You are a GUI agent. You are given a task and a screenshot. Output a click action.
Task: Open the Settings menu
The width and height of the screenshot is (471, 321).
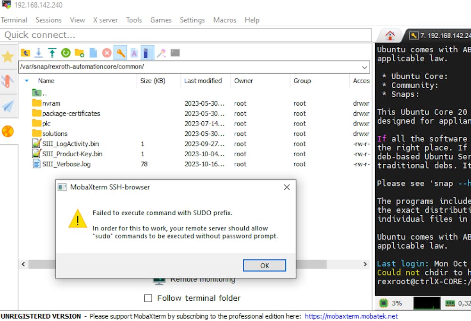pos(192,20)
